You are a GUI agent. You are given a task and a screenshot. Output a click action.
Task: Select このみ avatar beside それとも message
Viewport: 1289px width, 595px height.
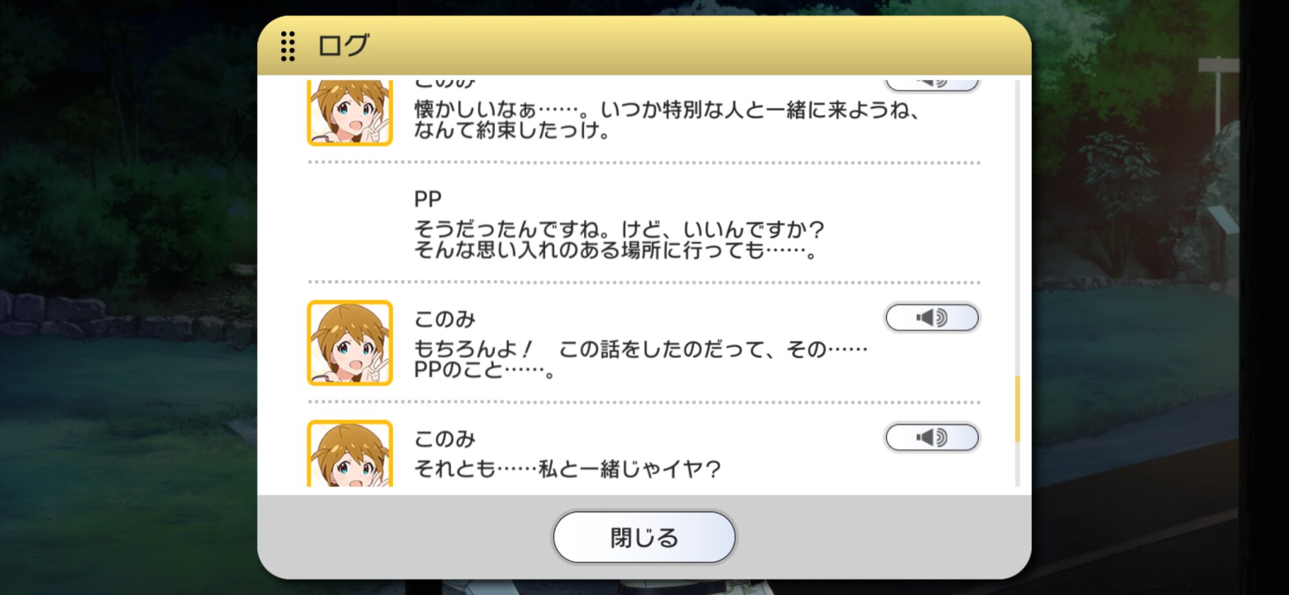point(350,454)
